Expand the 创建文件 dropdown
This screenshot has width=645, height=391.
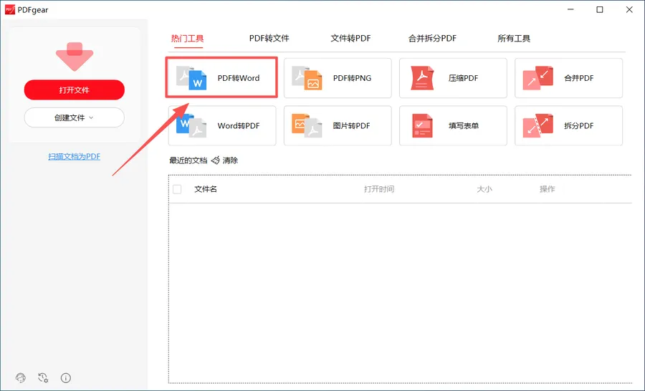click(x=74, y=117)
